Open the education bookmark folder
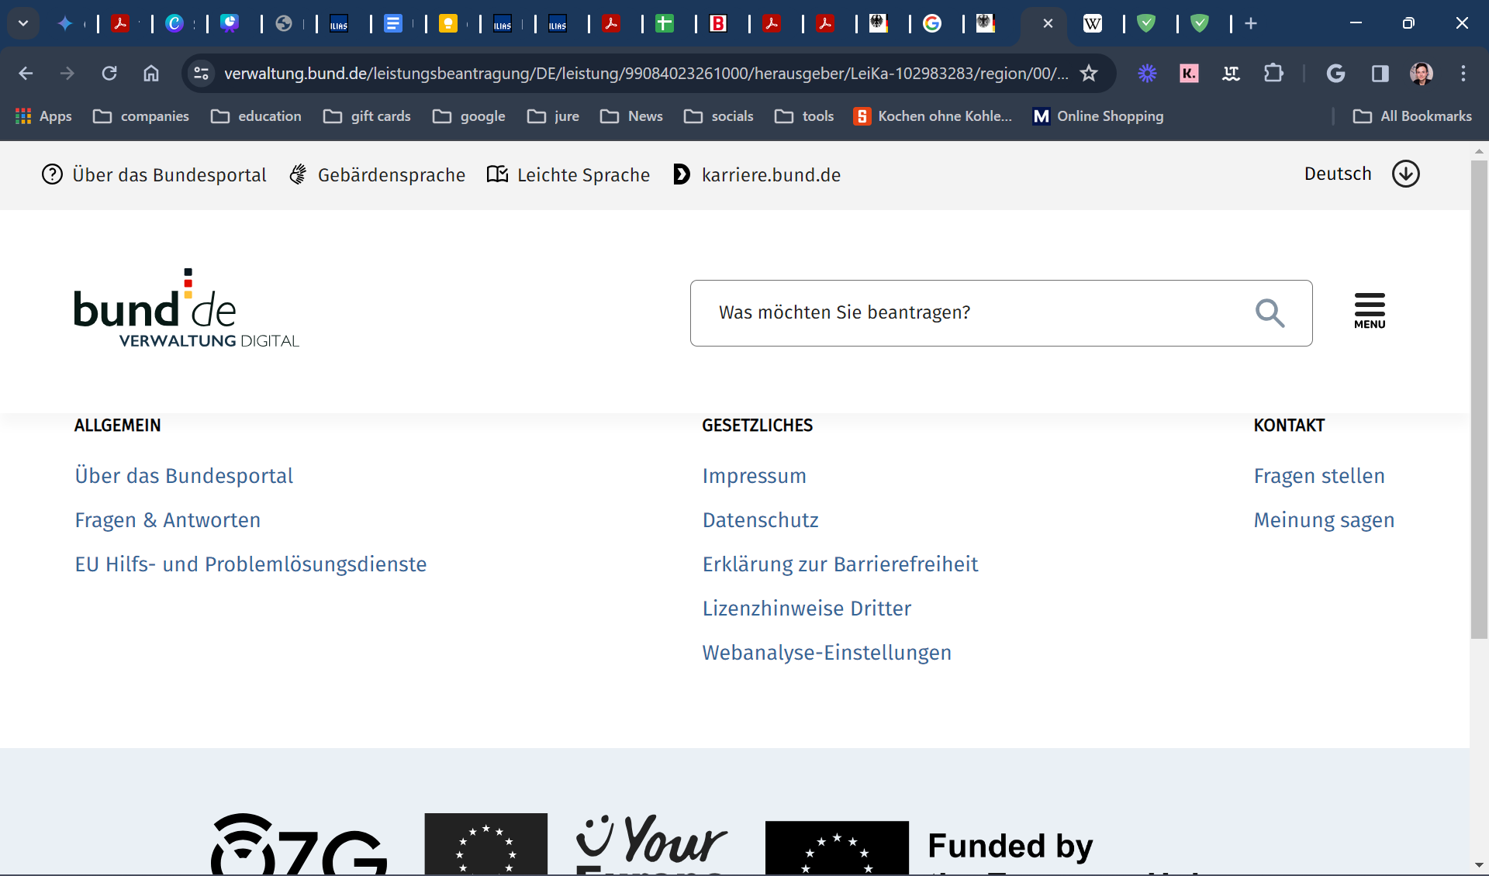Image resolution: width=1489 pixels, height=876 pixels. tap(256, 116)
